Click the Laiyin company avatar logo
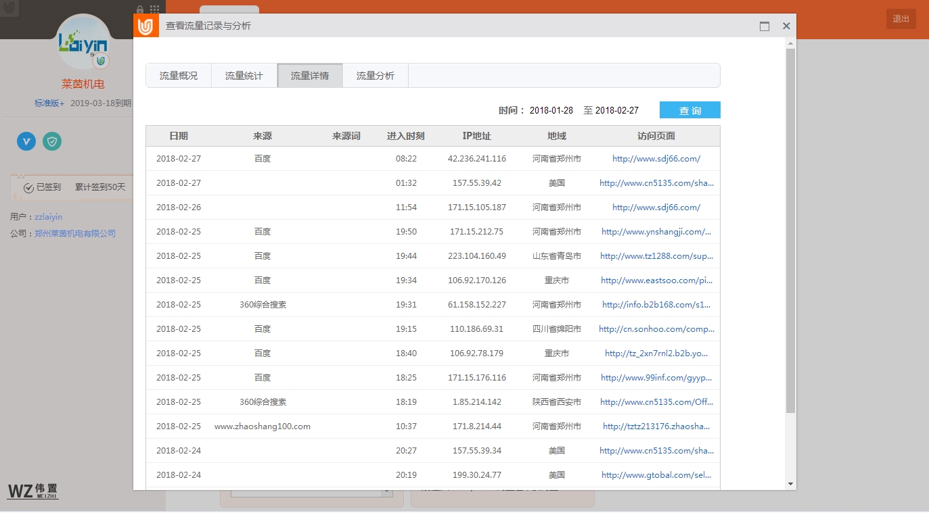 [x=83, y=43]
